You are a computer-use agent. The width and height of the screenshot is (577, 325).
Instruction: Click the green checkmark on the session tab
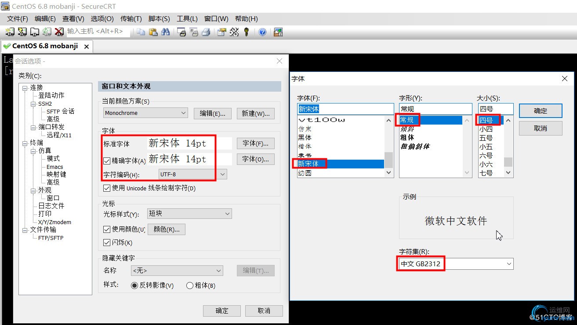coord(7,46)
